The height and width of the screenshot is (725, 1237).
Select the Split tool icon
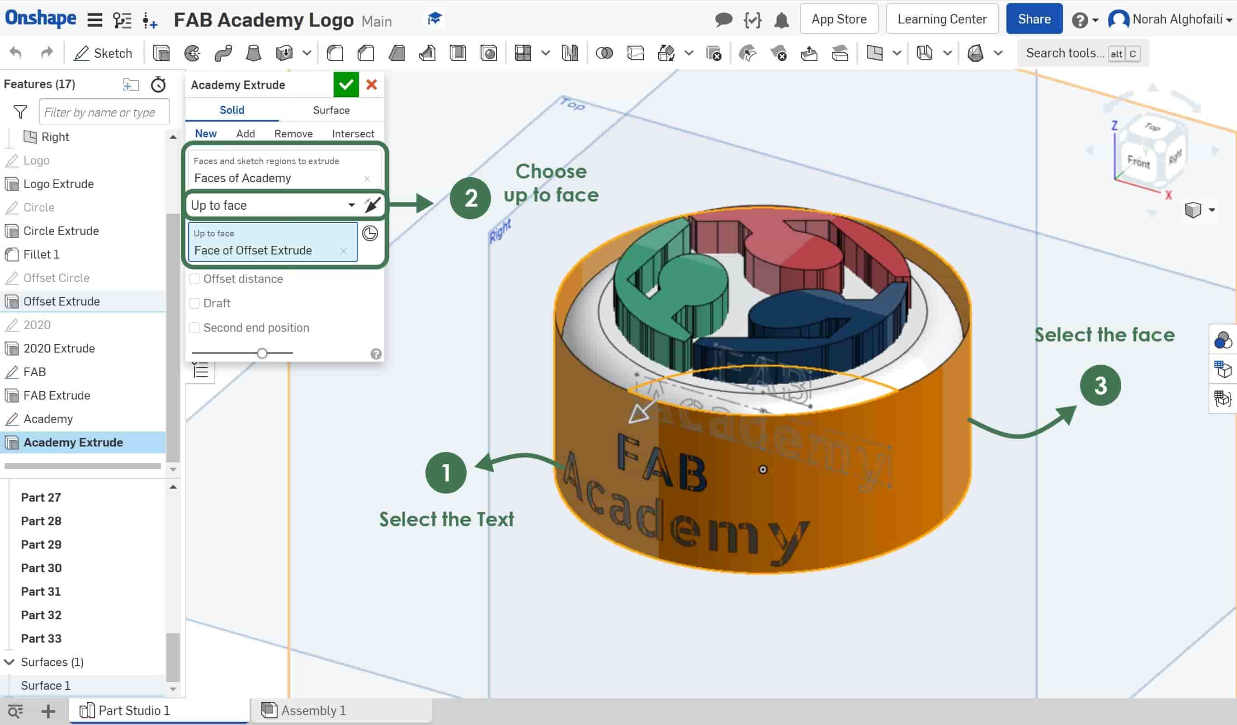click(635, 52)
